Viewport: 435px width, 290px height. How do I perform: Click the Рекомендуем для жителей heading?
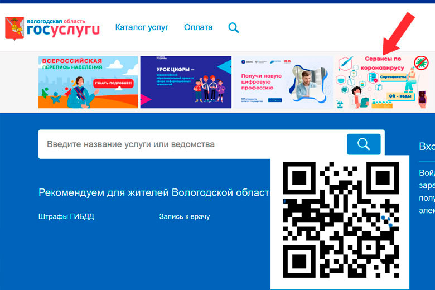click(155, 192)
